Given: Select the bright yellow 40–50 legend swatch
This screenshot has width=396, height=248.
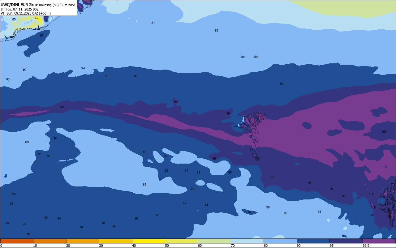Looking at the screenshot, I should 148,241.
